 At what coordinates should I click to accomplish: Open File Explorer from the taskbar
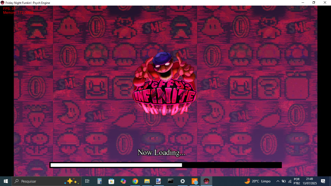click(147, 181)
